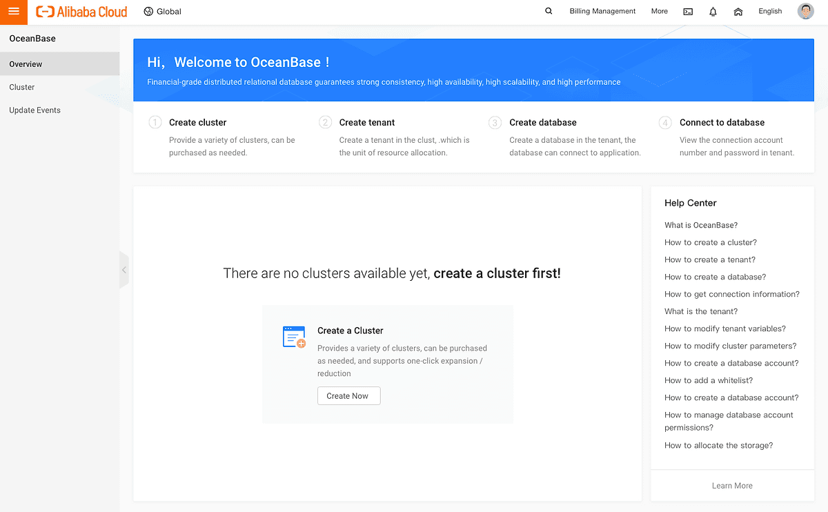Open 'How to create a cluster?' link

tap(711, 242)
